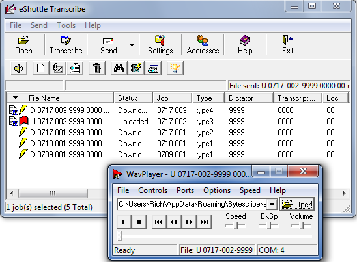Open the WavPlayer Options menu
The image size is (357, 262).
click(x=217, y=190)
